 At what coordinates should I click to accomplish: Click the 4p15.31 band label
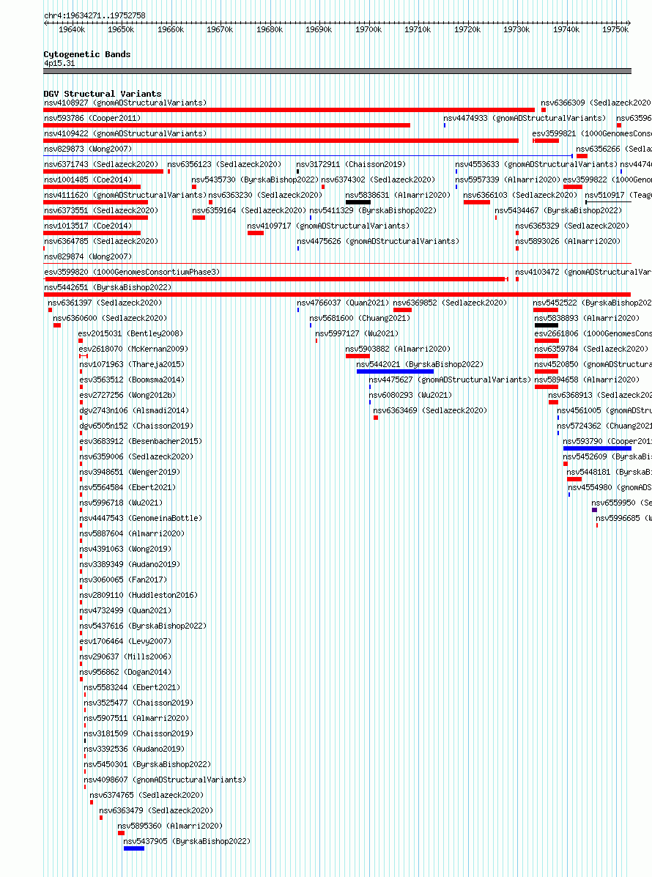pyautogui.click(x=59, y=63)
